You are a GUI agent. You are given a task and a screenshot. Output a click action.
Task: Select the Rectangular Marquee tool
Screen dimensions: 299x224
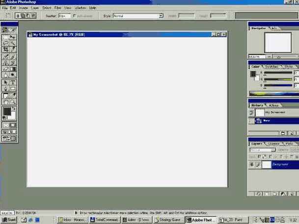[x=5, y=37]
